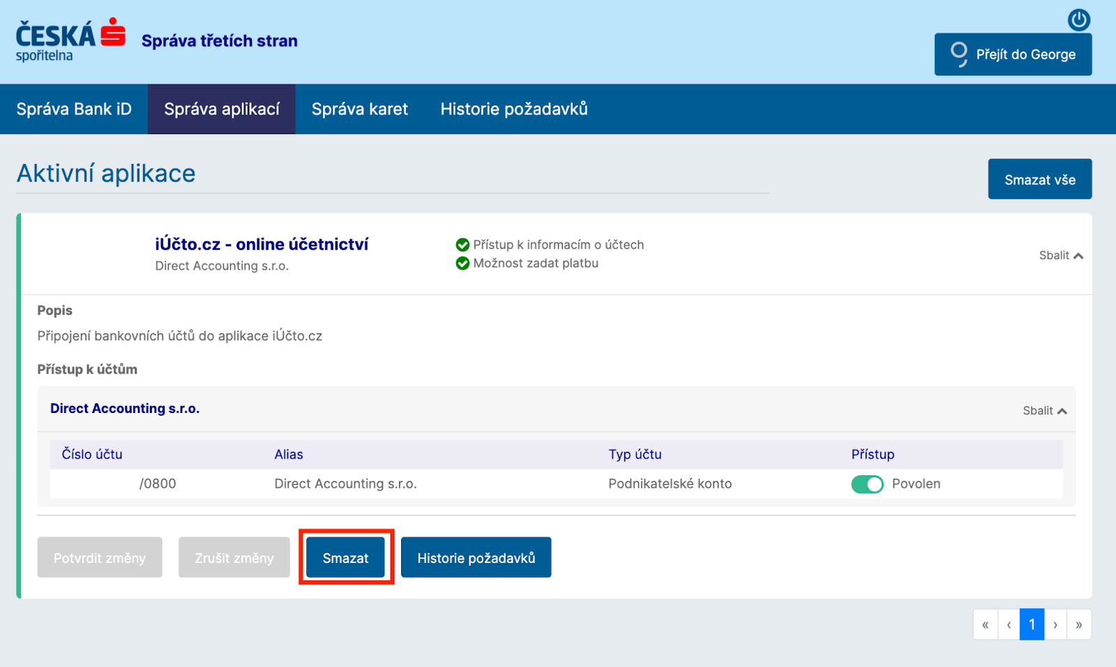Click the Direct Accounting s.r.o. section heading

click(125, 409)
